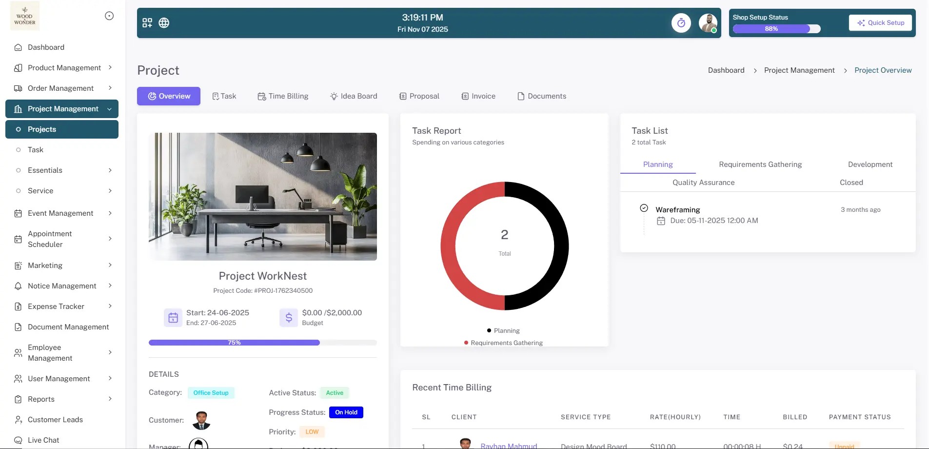Hide the Planning slice via Planning legend item

(503, 330)
